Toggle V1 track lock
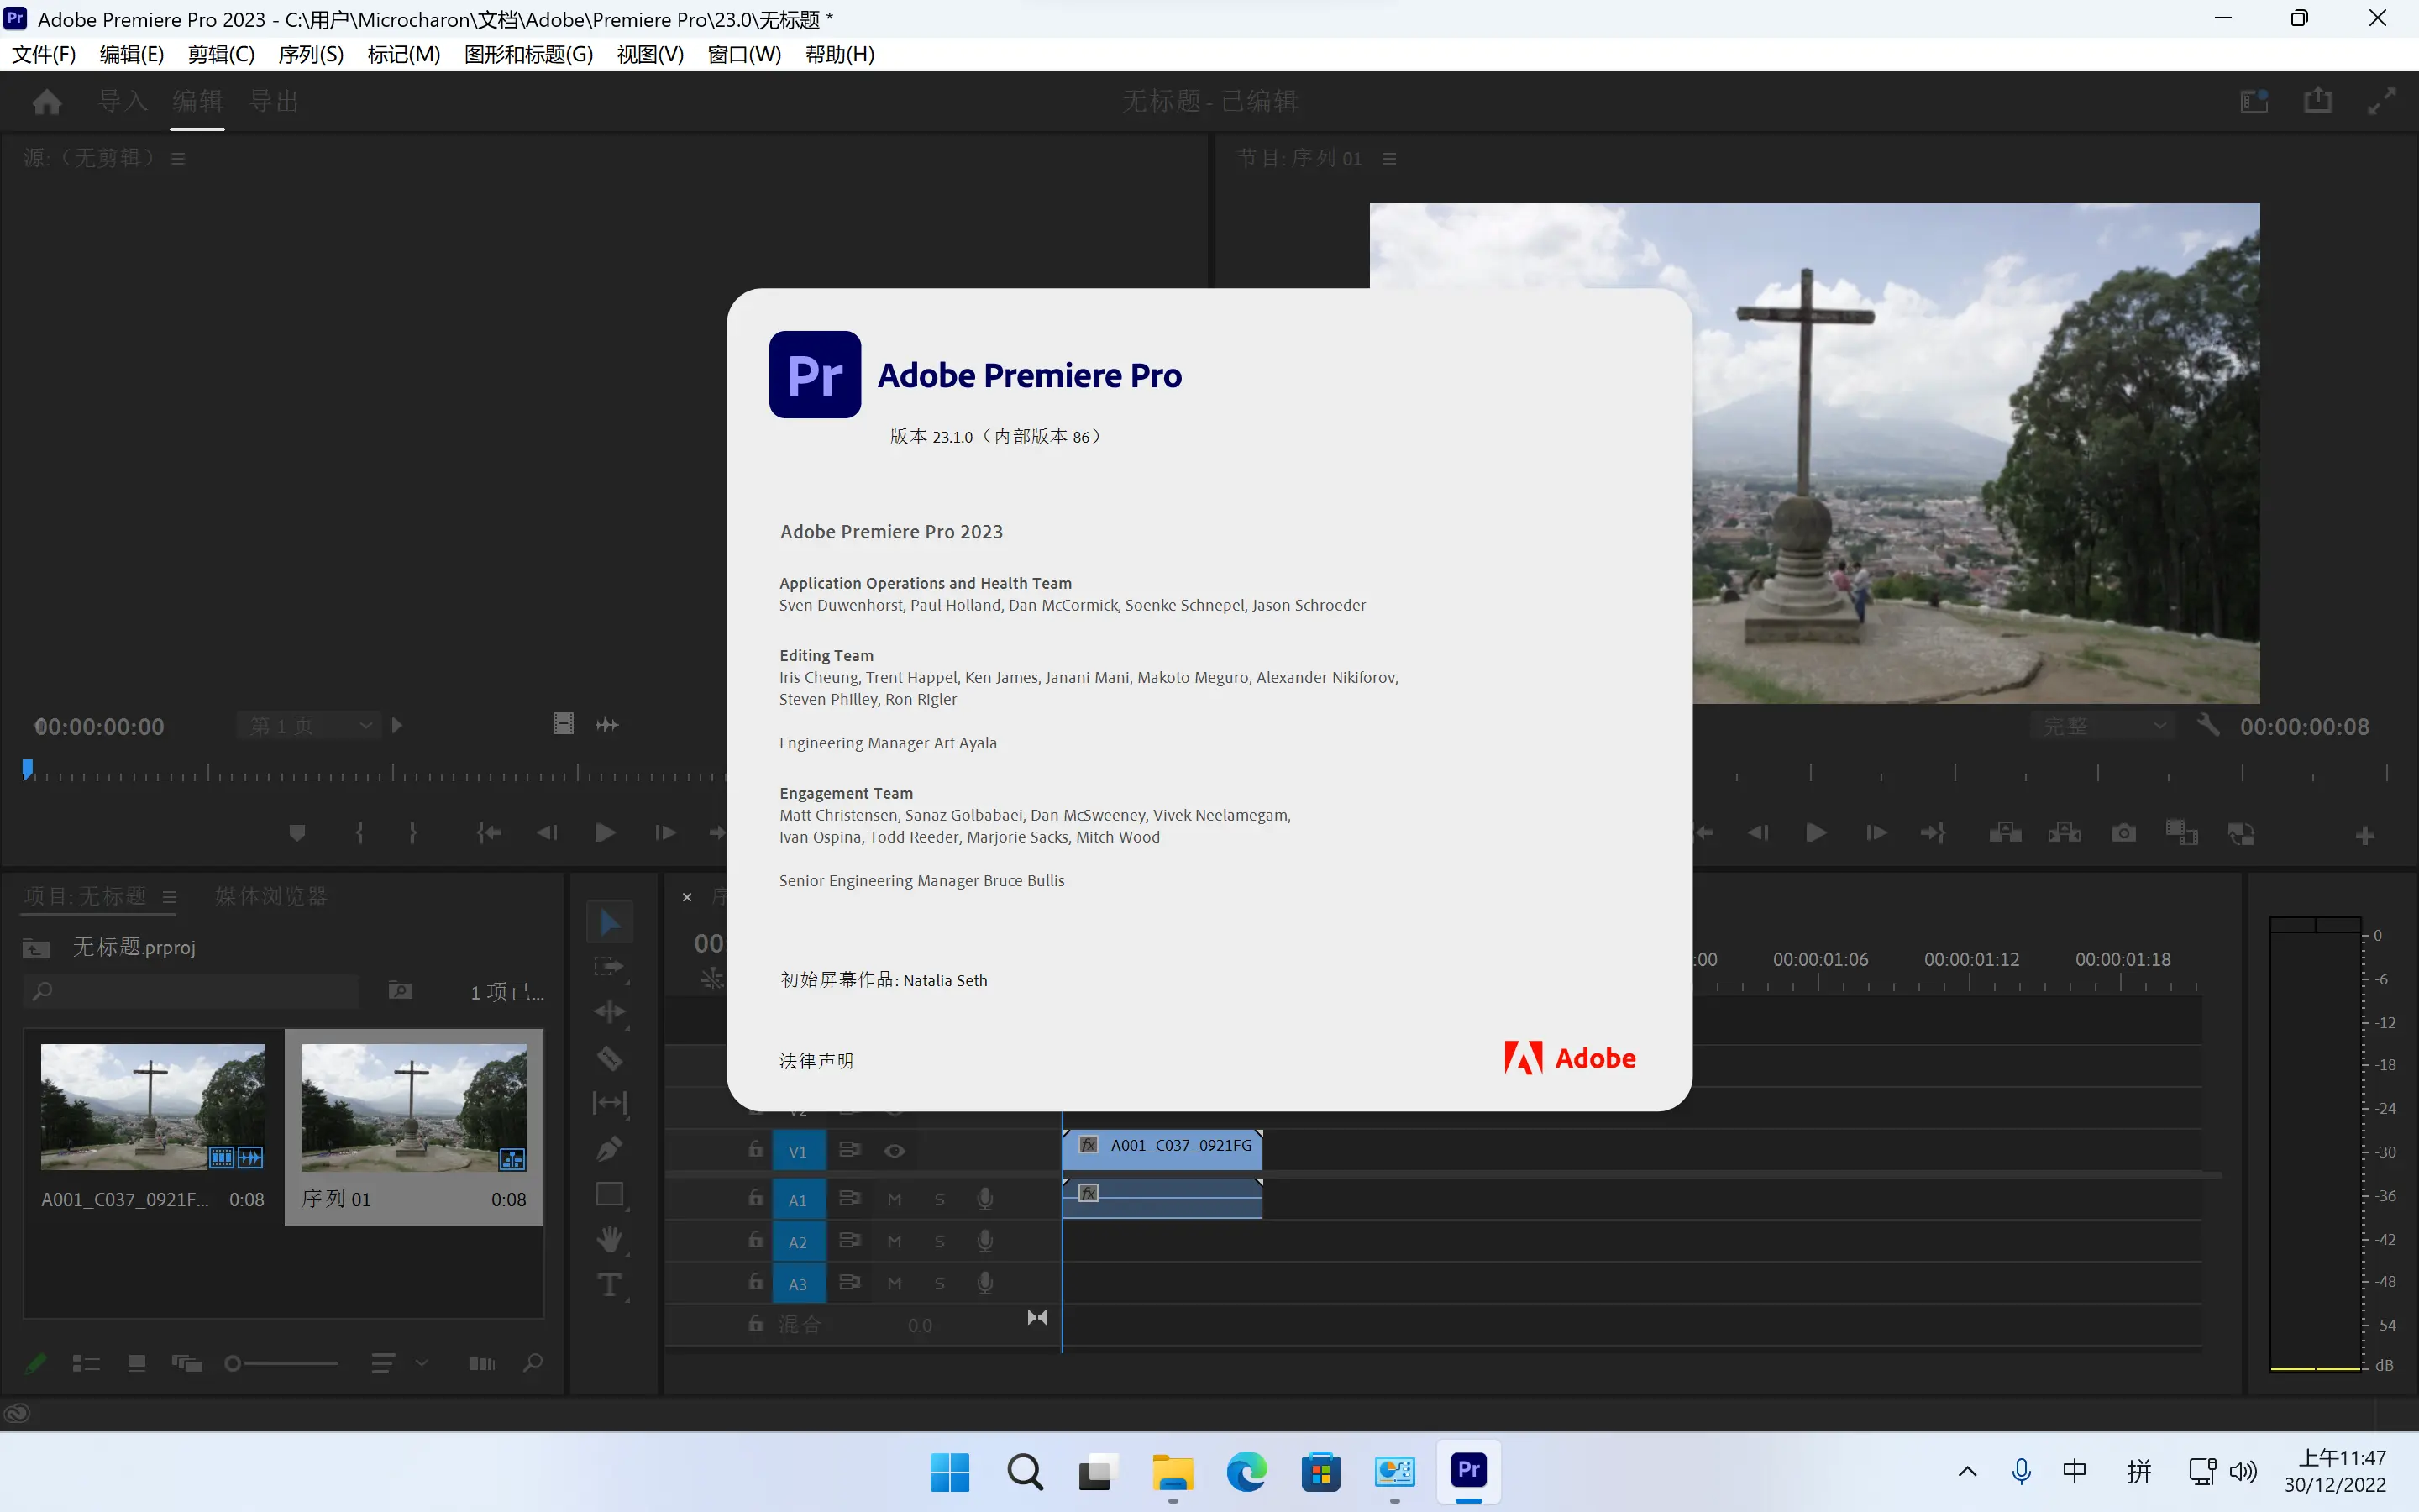 (756, 1150)
